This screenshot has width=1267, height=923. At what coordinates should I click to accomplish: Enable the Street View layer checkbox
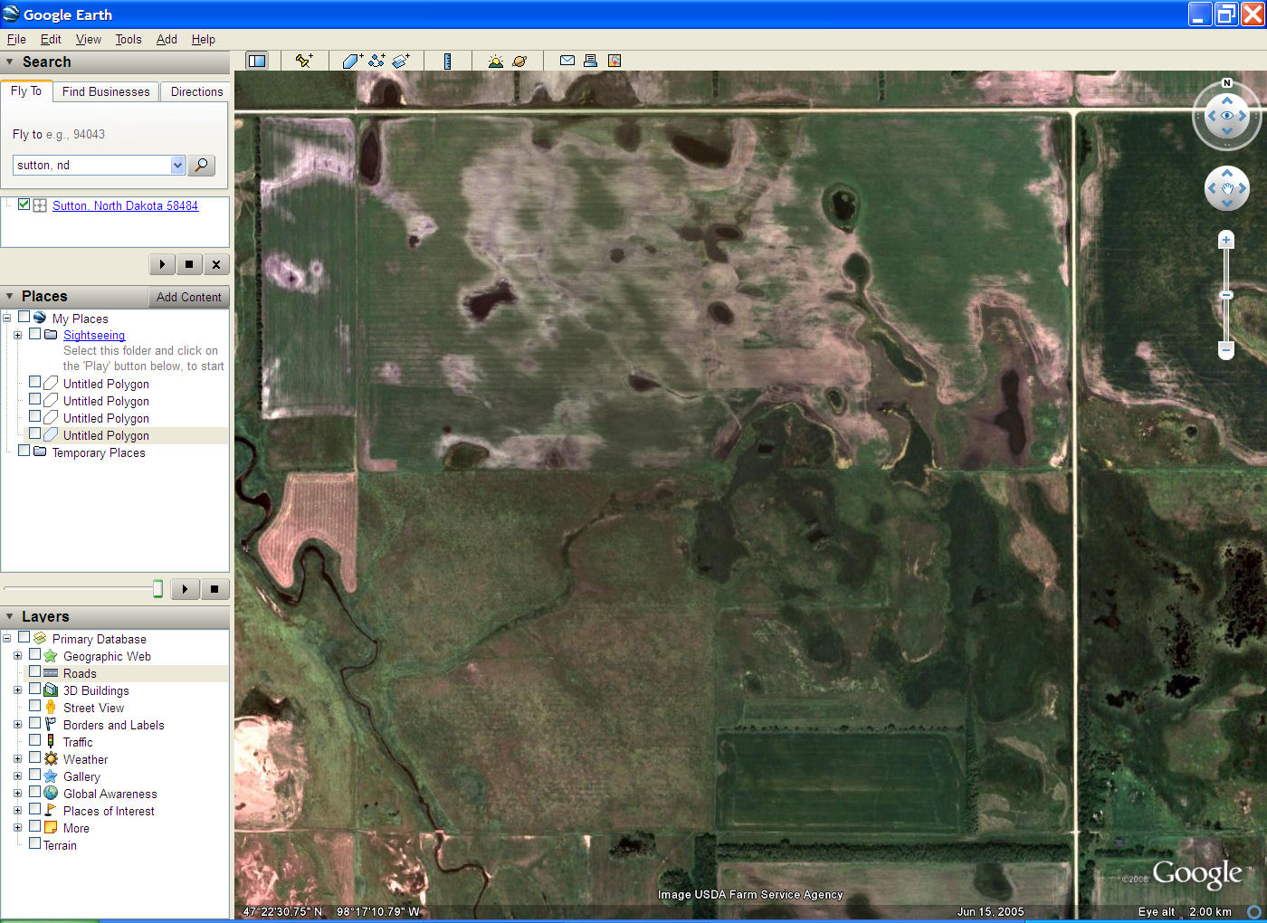[x=34, y=707]
